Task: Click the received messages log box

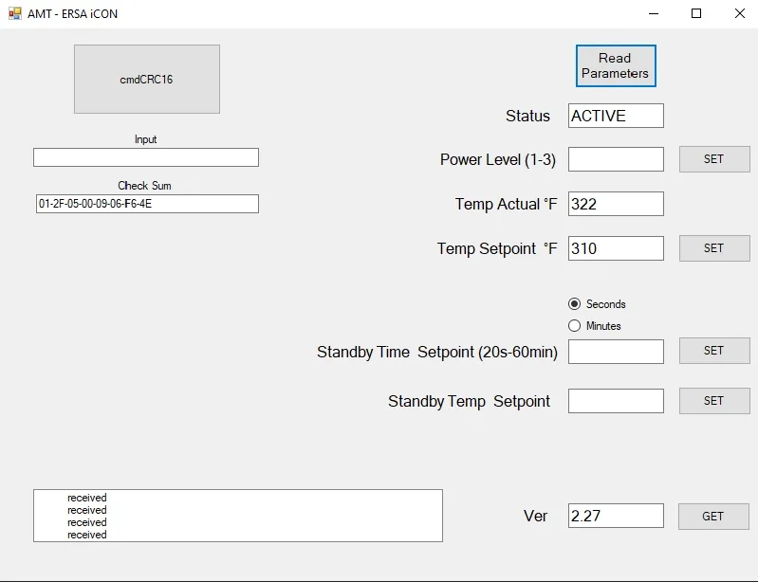Action: point(238,516)
